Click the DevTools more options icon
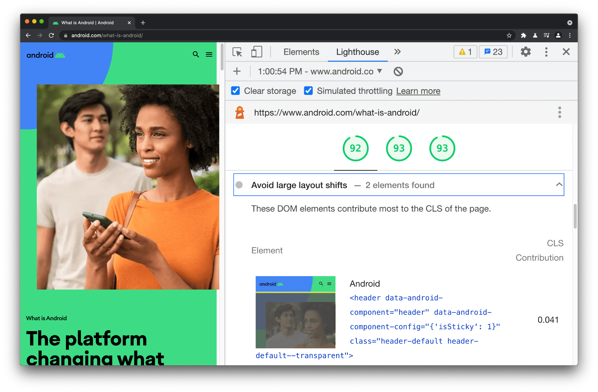 pyautogui.click(x=546, y=52)
